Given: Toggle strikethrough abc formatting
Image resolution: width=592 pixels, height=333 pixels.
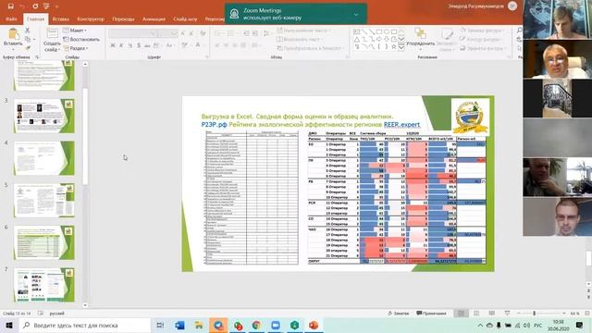Looking at the screenshot, I should (147, 45).
